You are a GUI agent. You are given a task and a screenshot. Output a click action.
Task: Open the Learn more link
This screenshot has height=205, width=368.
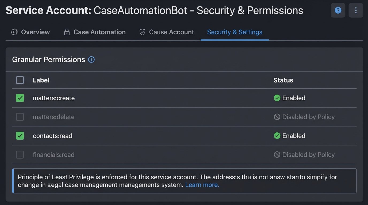(202, 184)
